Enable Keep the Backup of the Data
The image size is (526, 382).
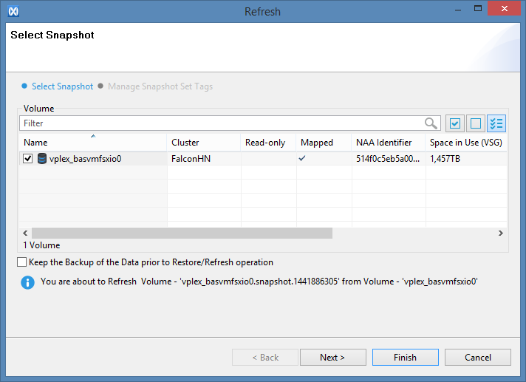point(21,262)
